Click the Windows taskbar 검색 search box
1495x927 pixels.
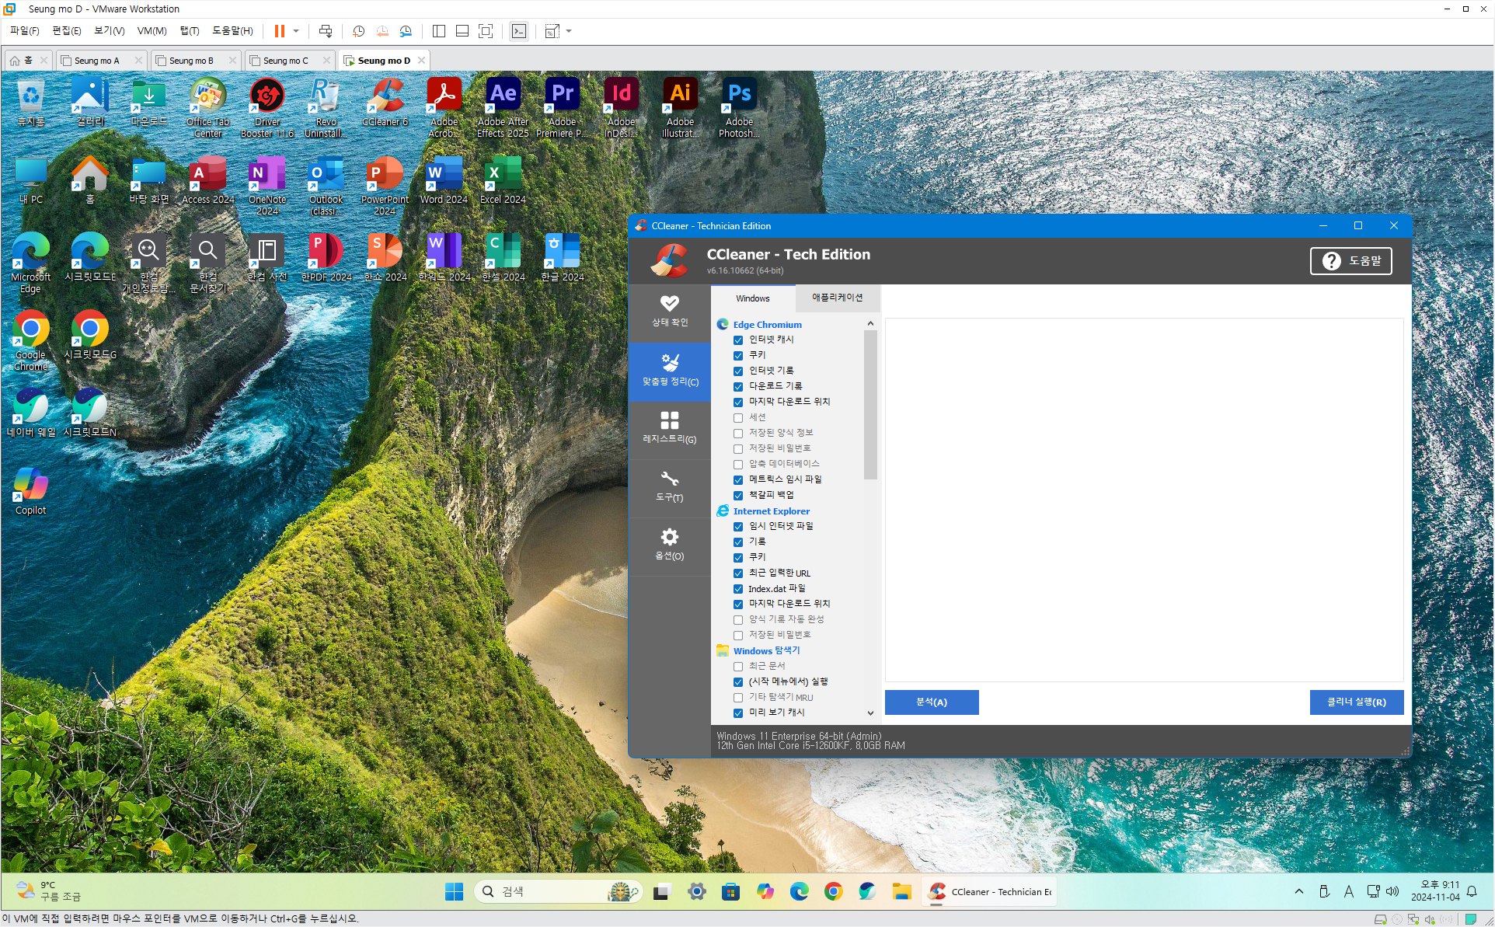click(x=544, y=891)
